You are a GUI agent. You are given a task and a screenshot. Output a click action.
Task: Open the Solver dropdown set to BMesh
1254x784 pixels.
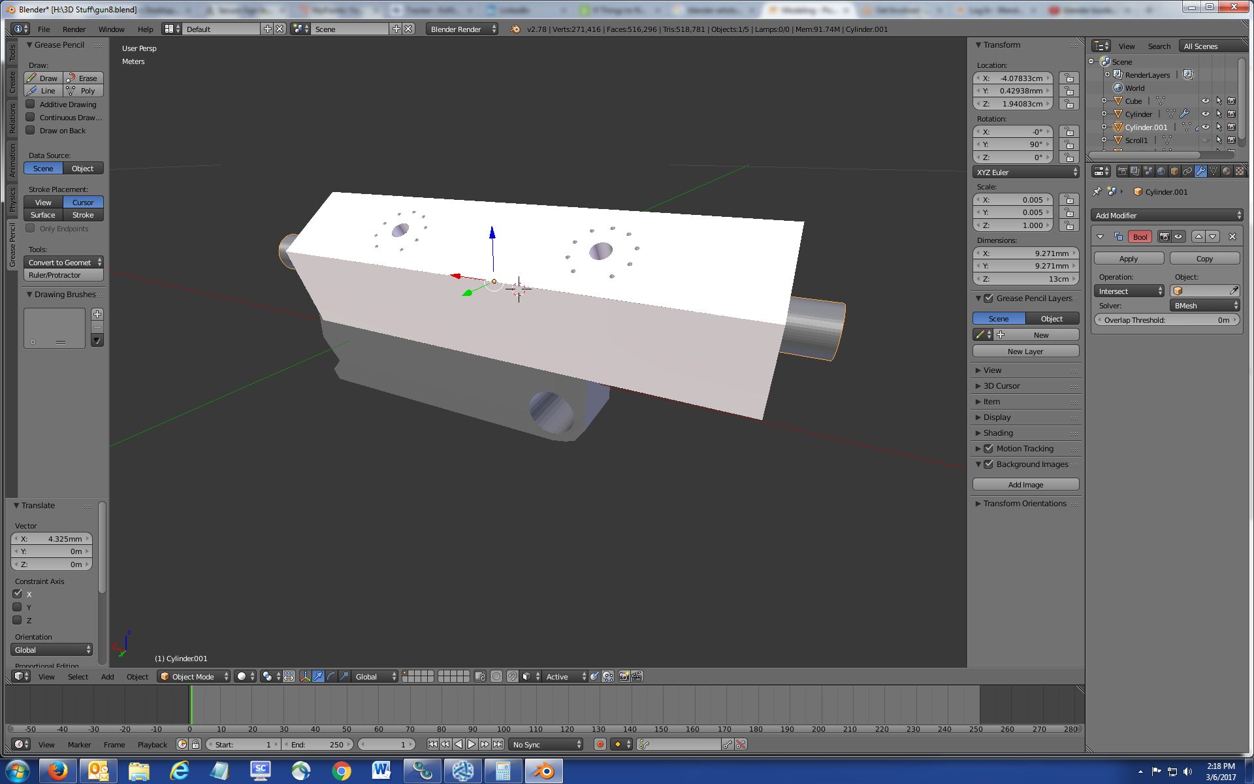[x=1205, y=305]
